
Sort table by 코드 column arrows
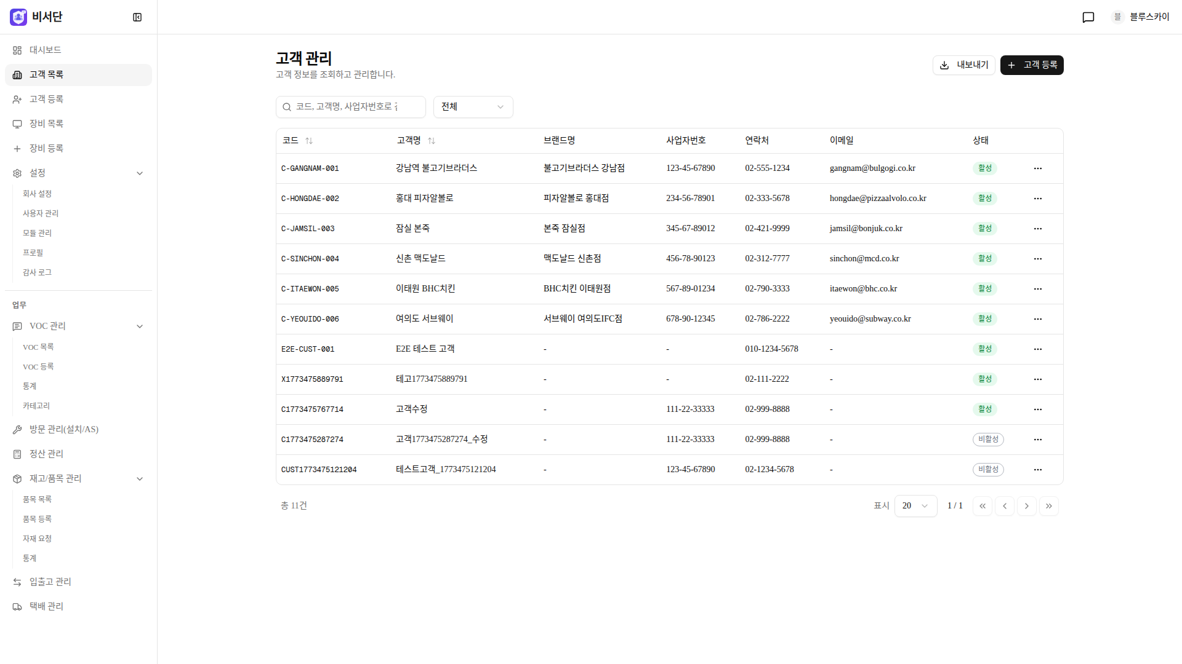tap(309, 141)
